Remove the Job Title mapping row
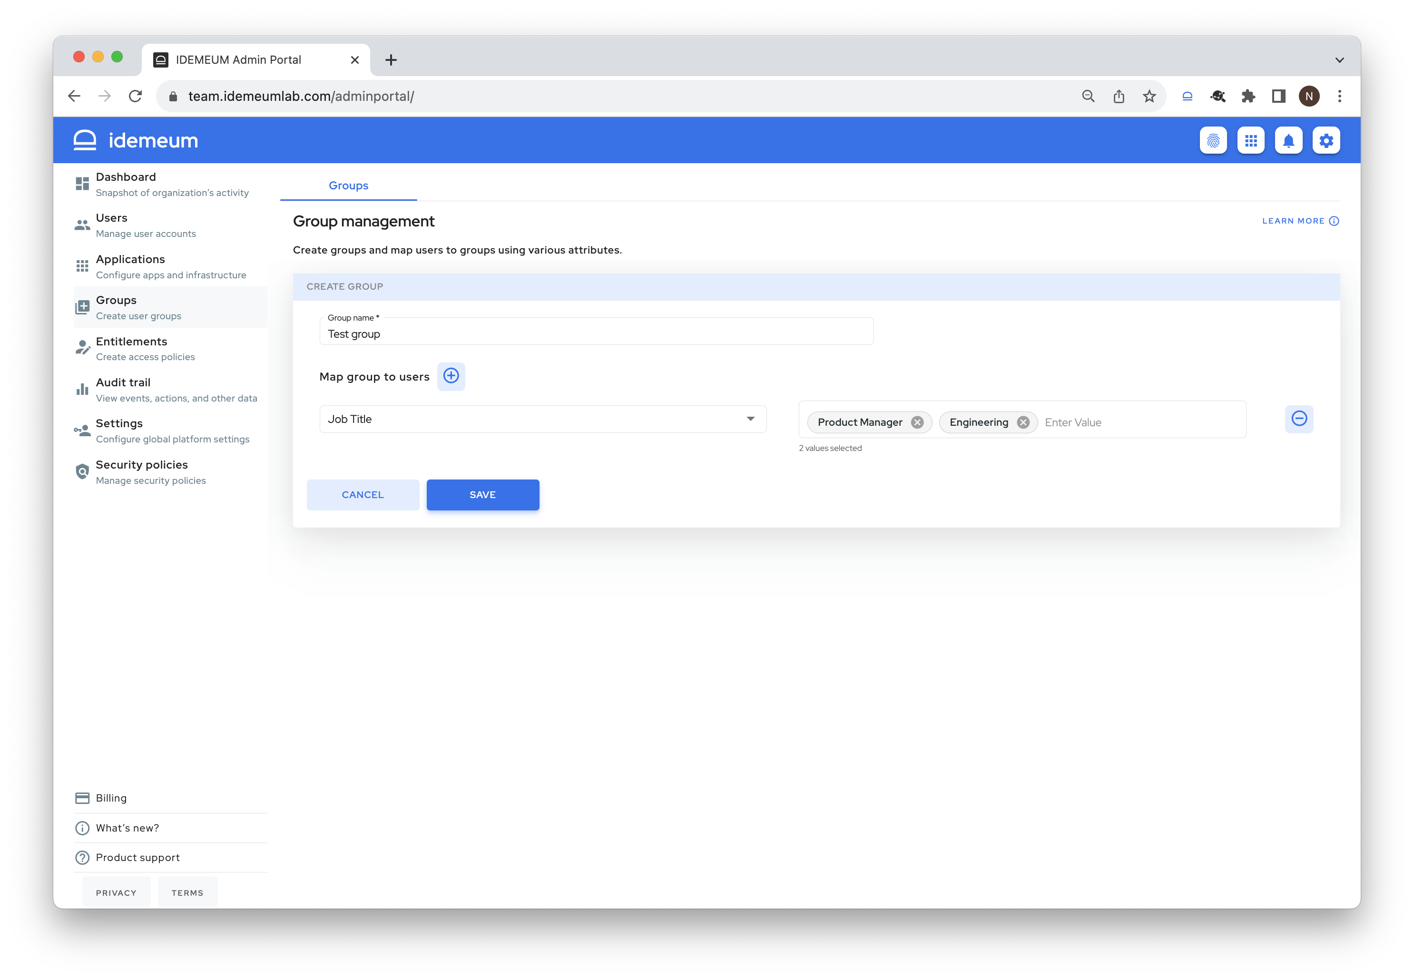1414x979 pixels. (1299, 419)
